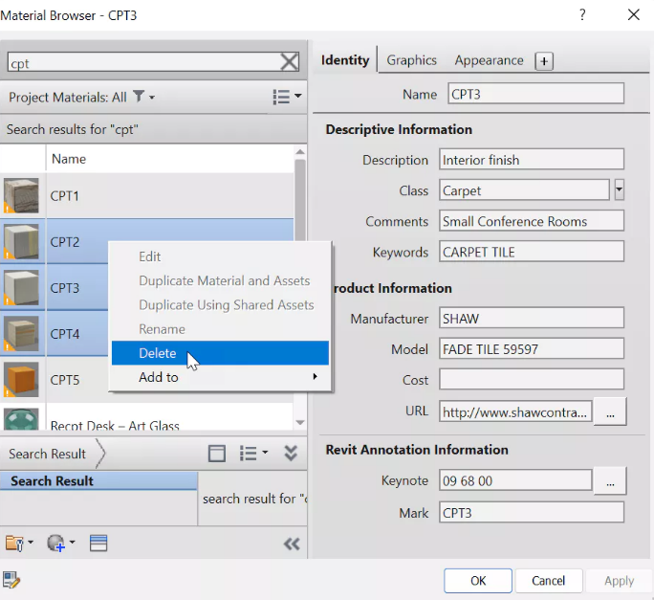Switch to the Graphics tab
Image resolution: width=654 pixels, height=600 pixels.
pyautogui.click(x=412, y=60)
